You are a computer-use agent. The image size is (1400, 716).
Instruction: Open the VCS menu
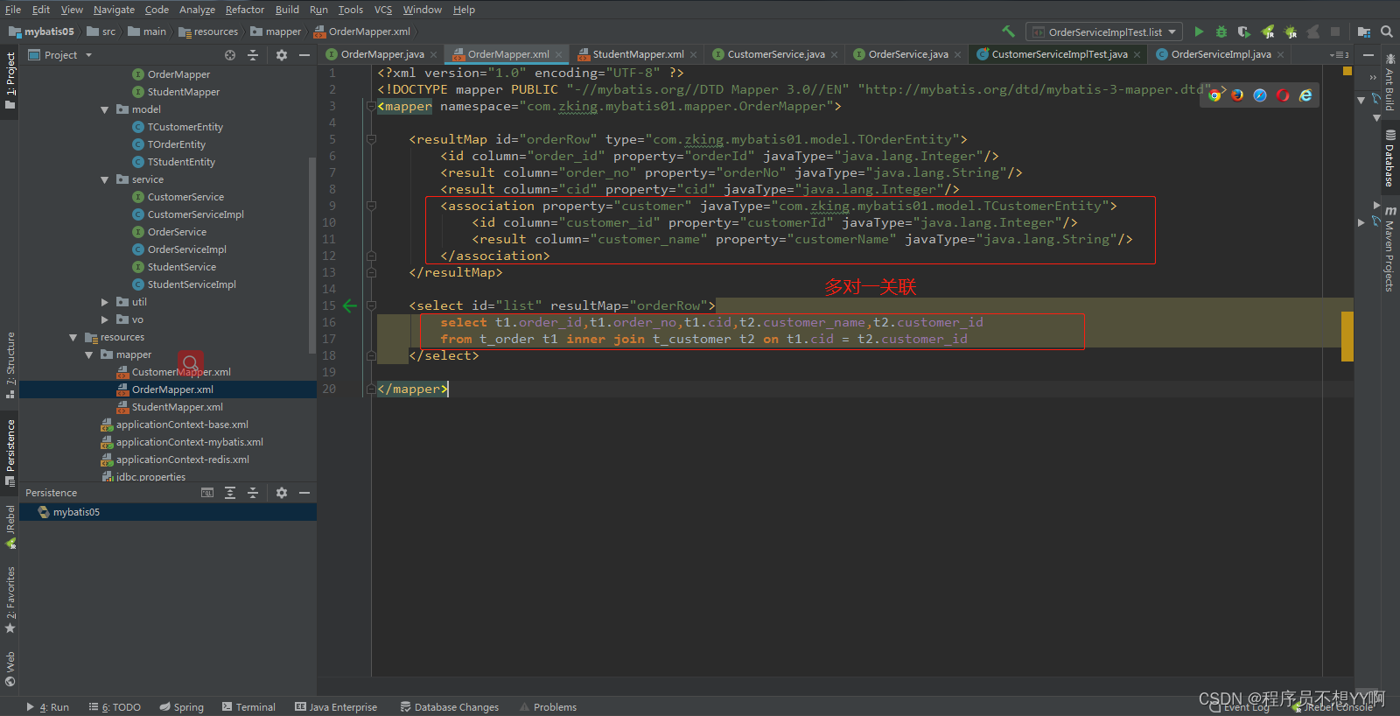383,10
